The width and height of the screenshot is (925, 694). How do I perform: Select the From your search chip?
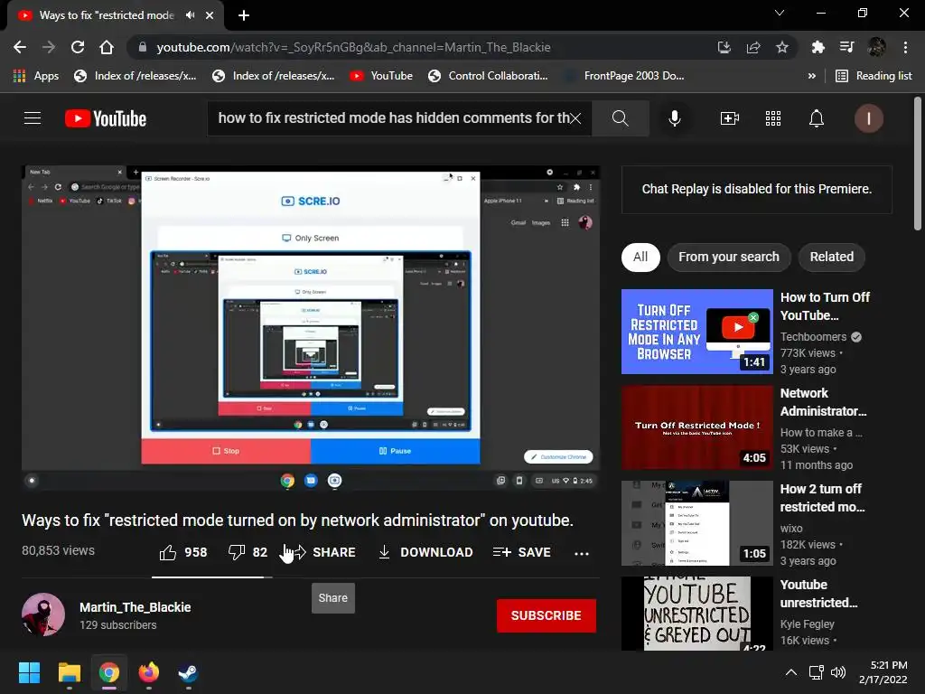click(729, 257)
